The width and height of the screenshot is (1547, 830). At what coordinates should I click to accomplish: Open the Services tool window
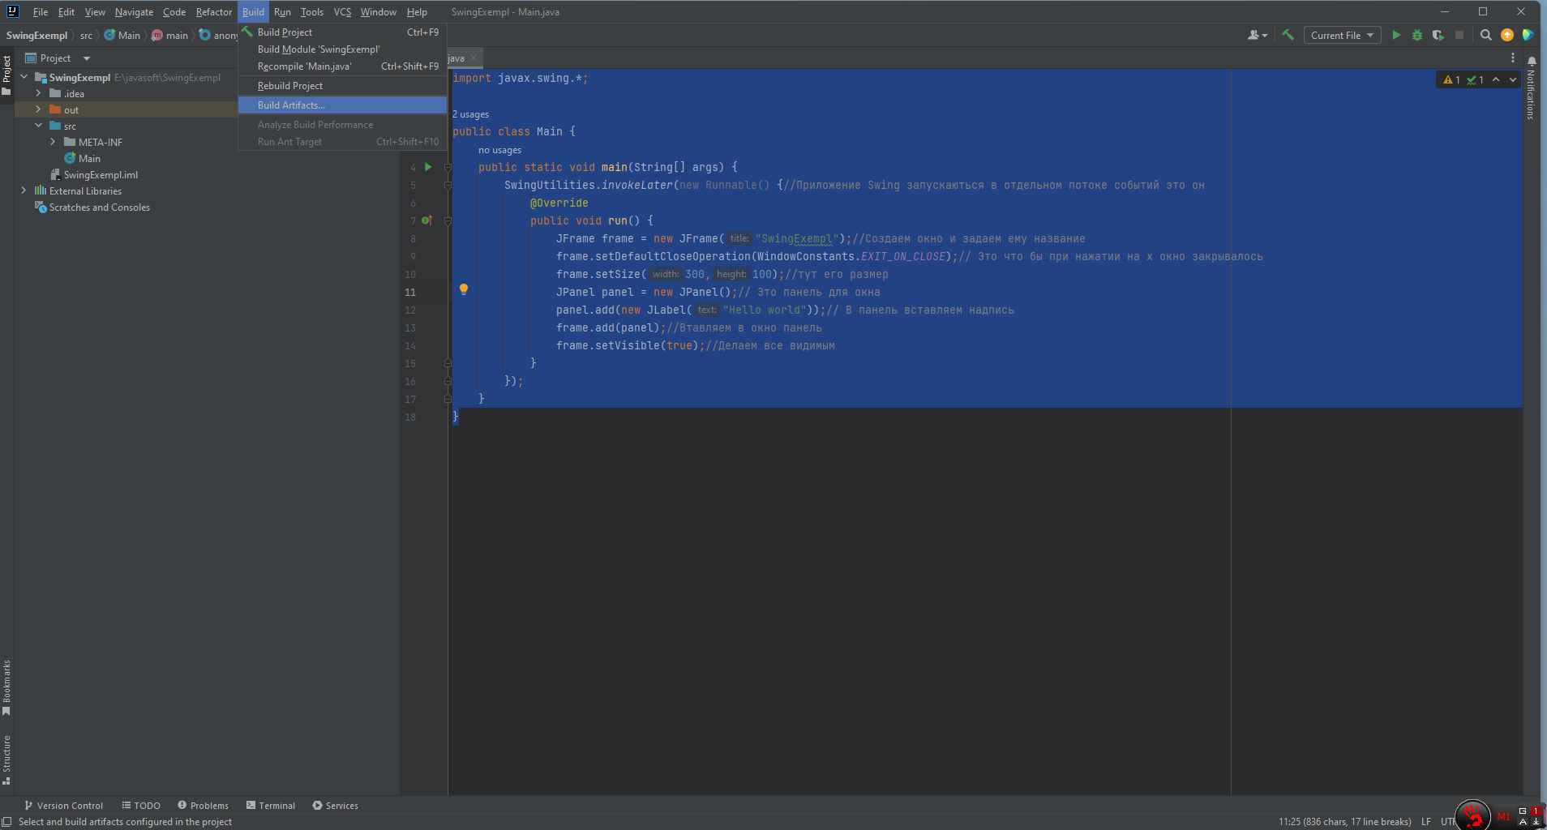(x=336, y=806)
